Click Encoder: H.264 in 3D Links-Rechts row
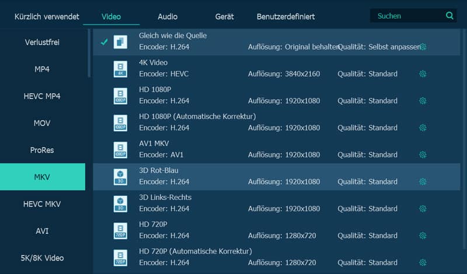Image resolution: width=467 pixels, height=274 pixels. (x=164, y=209)
